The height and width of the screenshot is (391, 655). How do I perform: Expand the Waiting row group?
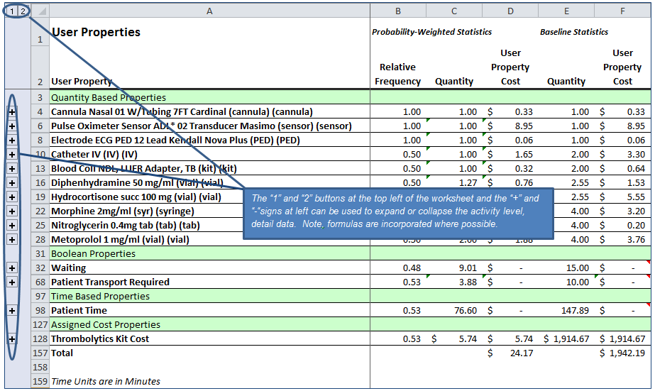tap(12, 268)
